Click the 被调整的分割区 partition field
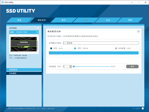The image size is (149, 112). coord(101,43)
